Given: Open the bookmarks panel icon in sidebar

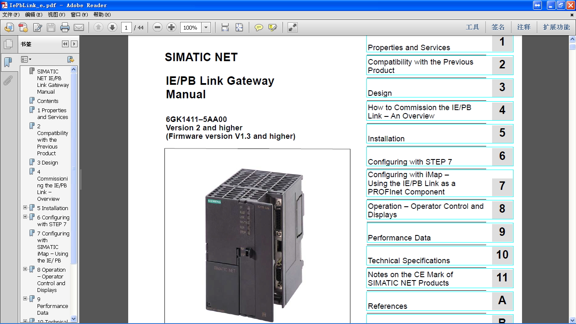Looking at the screenshot, I should pos(8,62).
